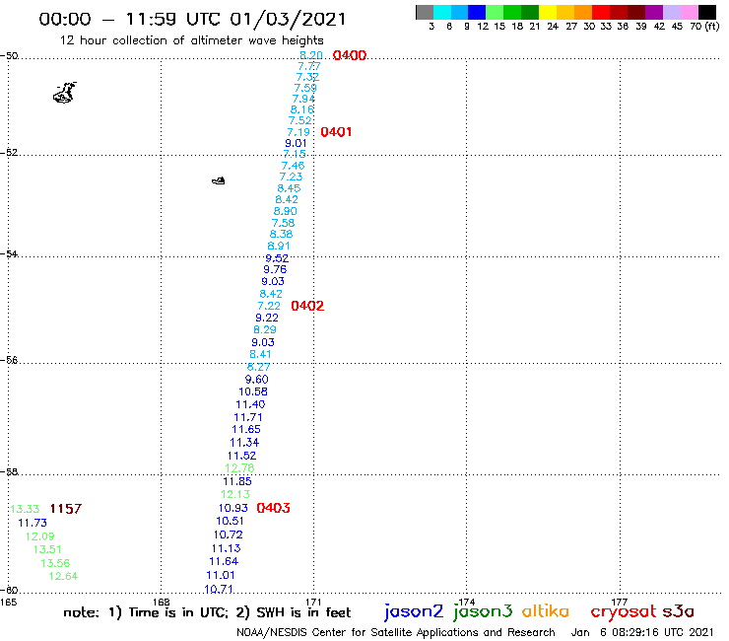Select the wave height value 7.46
729x641 pixels.
[x=293, y=166]
